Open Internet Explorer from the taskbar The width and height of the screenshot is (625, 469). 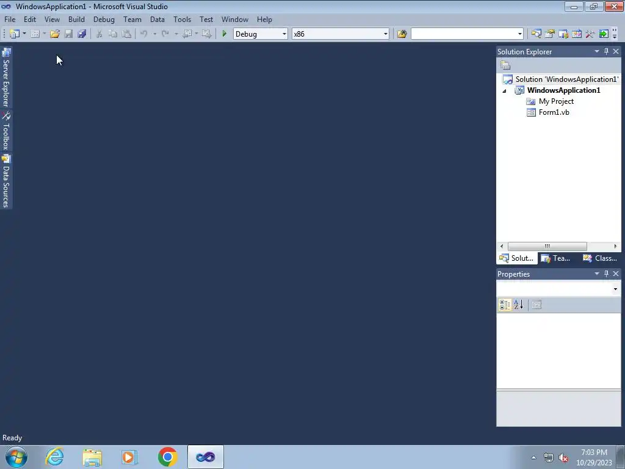[x=54, y=457]
